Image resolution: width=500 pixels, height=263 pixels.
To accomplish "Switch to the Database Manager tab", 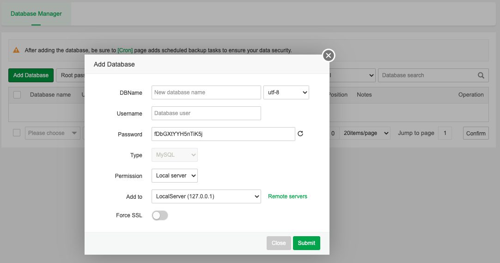I will [36, 14].
